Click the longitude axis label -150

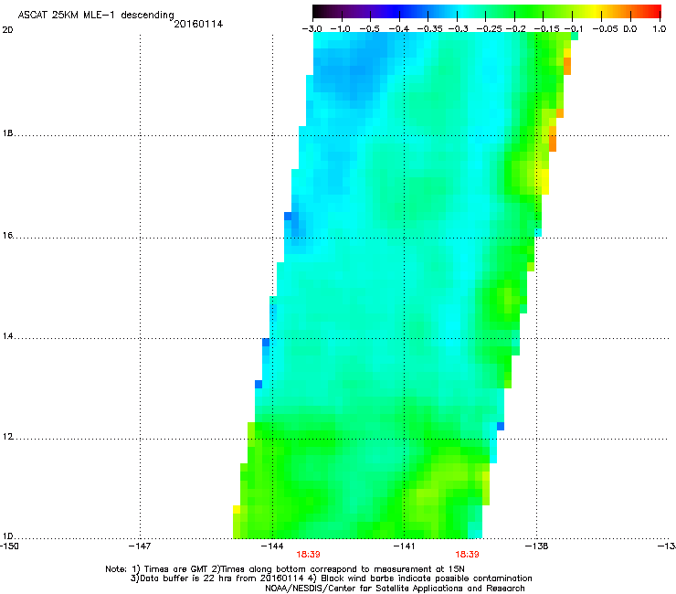coord(8,546)
